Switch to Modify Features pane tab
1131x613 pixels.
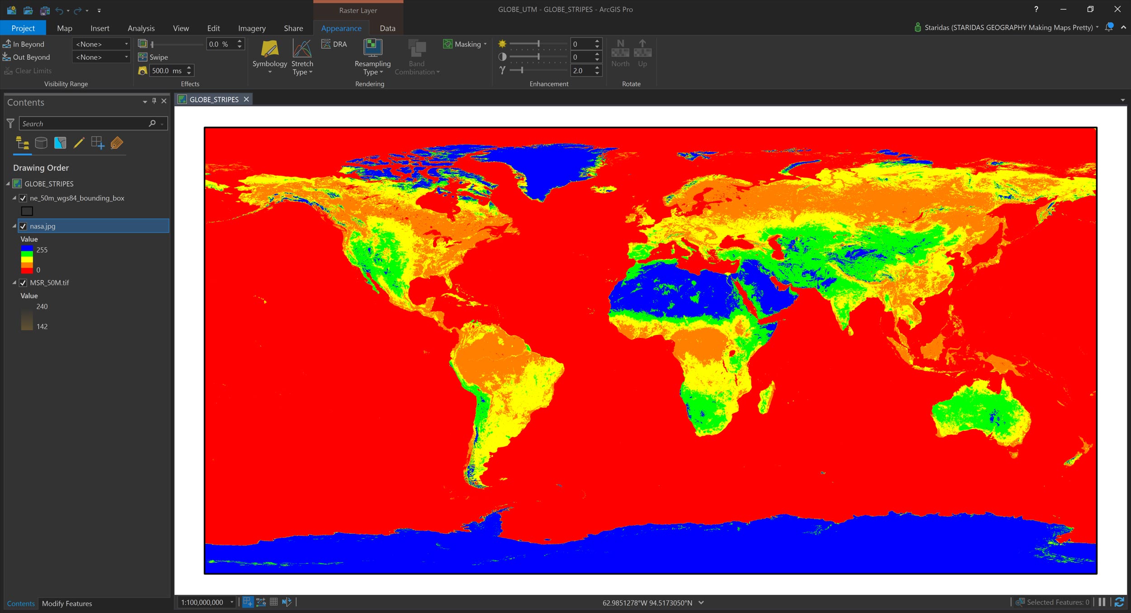click(67, 603)
